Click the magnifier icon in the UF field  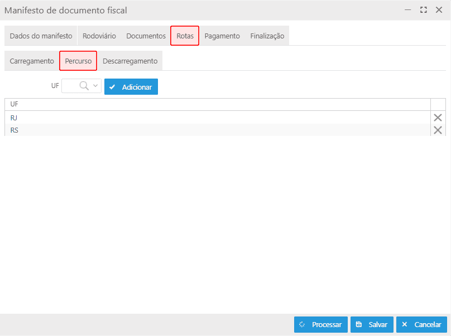tap(84, 86)
